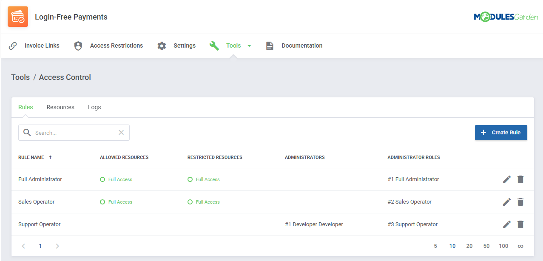Viewport: 543px width, 261px height.
Task: Focus the Search input field
Action: coord(74,133)
